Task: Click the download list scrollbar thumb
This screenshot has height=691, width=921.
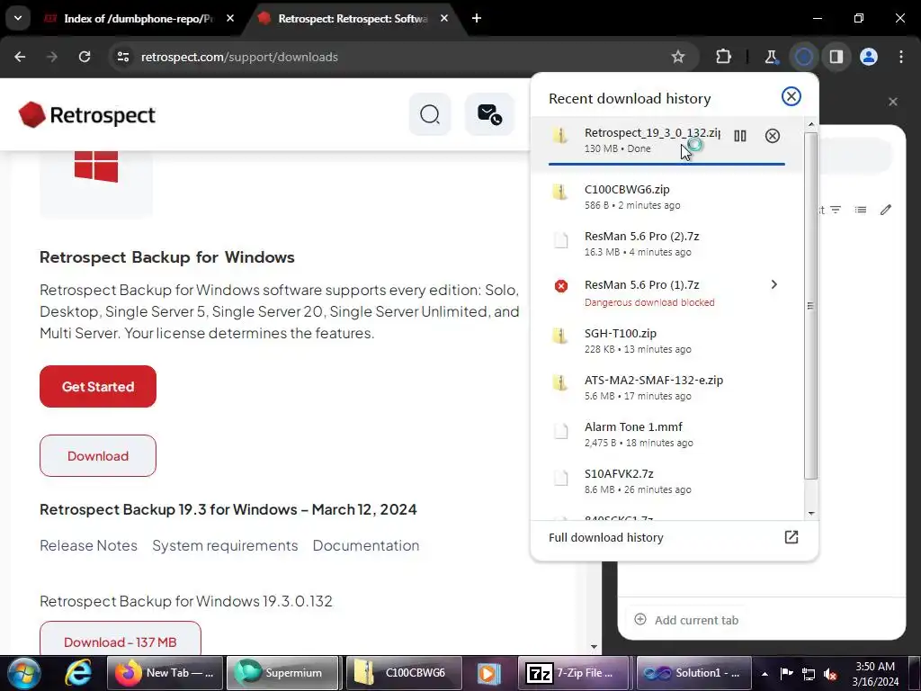Action: pyautogui.click(x=810, y=306)
